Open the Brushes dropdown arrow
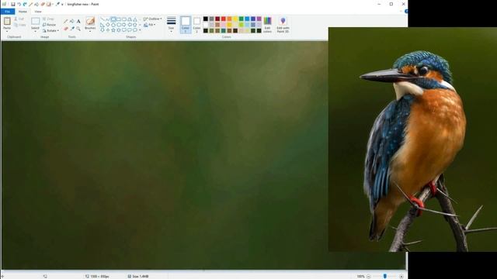The width and height of the screenshot is (497, 279). click(x=90, y=30)
